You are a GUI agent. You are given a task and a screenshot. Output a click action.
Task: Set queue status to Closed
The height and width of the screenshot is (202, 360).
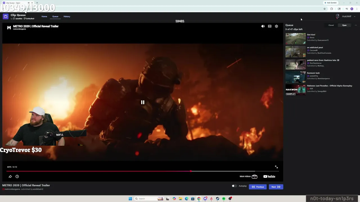click(331, 25)
